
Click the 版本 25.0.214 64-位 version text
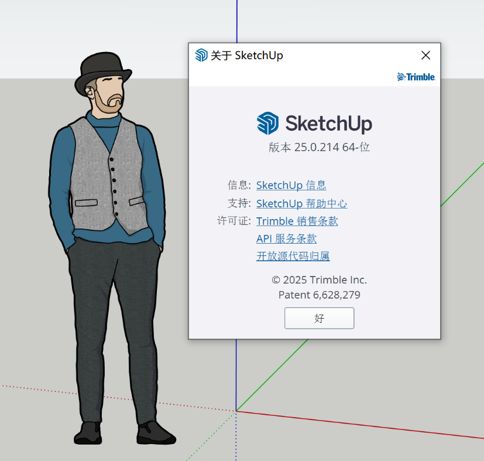coord(319,148)
